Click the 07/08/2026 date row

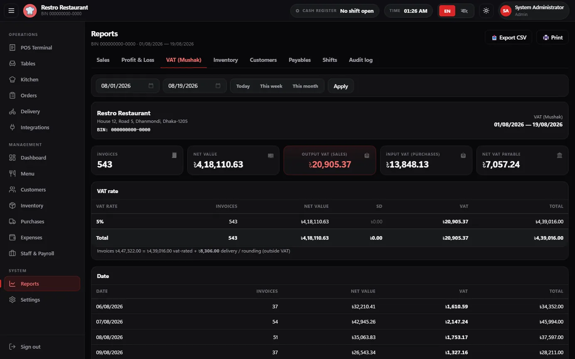click(x=330, y=322)
